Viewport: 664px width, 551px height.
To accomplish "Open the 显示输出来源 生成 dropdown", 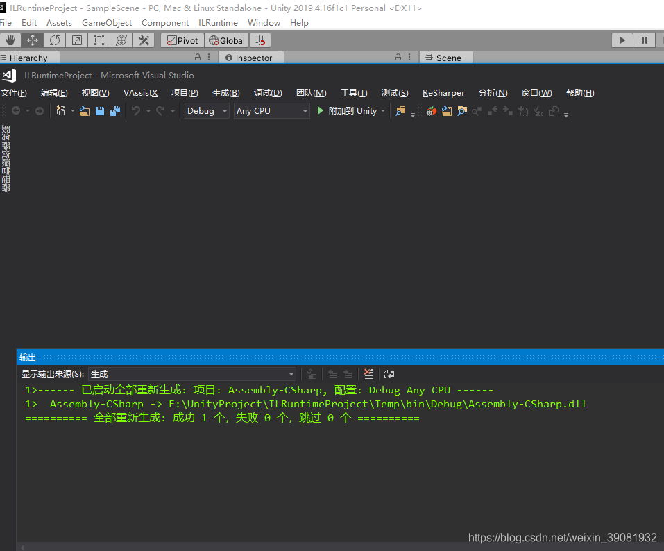I will 192,374.
